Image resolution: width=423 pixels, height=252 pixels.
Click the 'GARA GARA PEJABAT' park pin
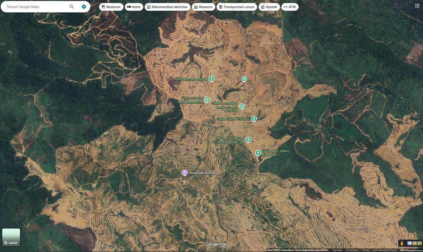point(254,119)
